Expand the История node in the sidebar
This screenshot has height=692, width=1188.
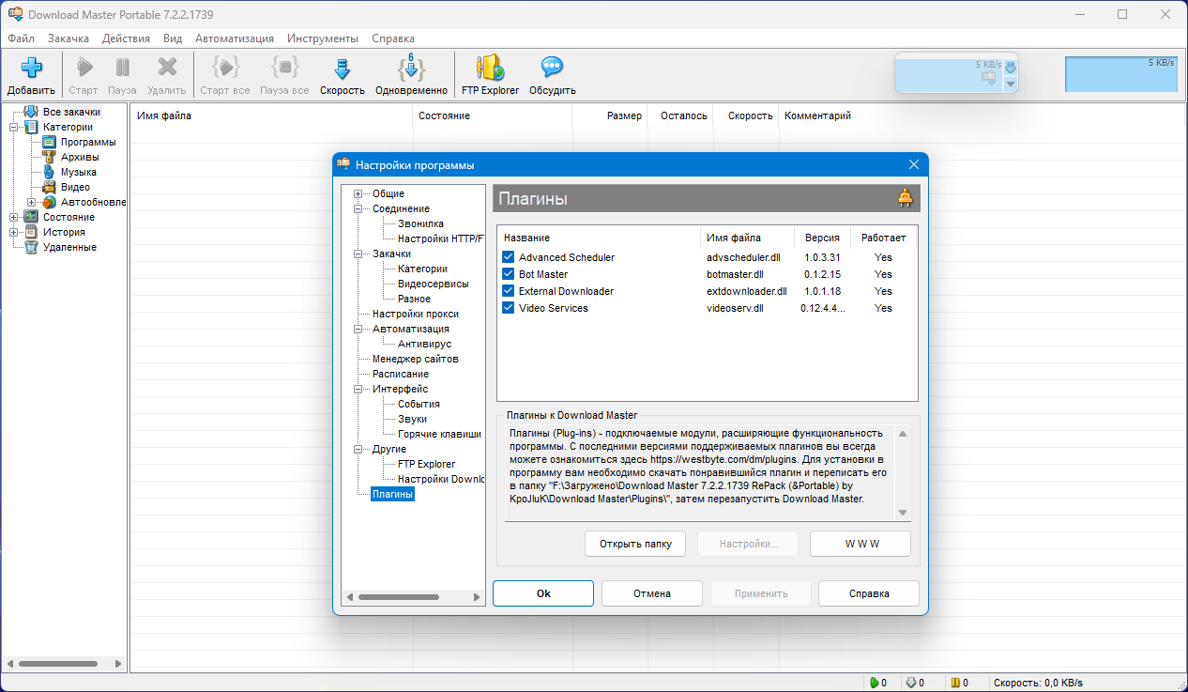point(14,232)
